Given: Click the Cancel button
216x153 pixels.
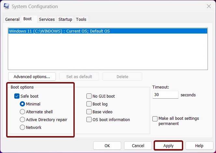Looking at the screenshot, I should [x=138, y=146].
